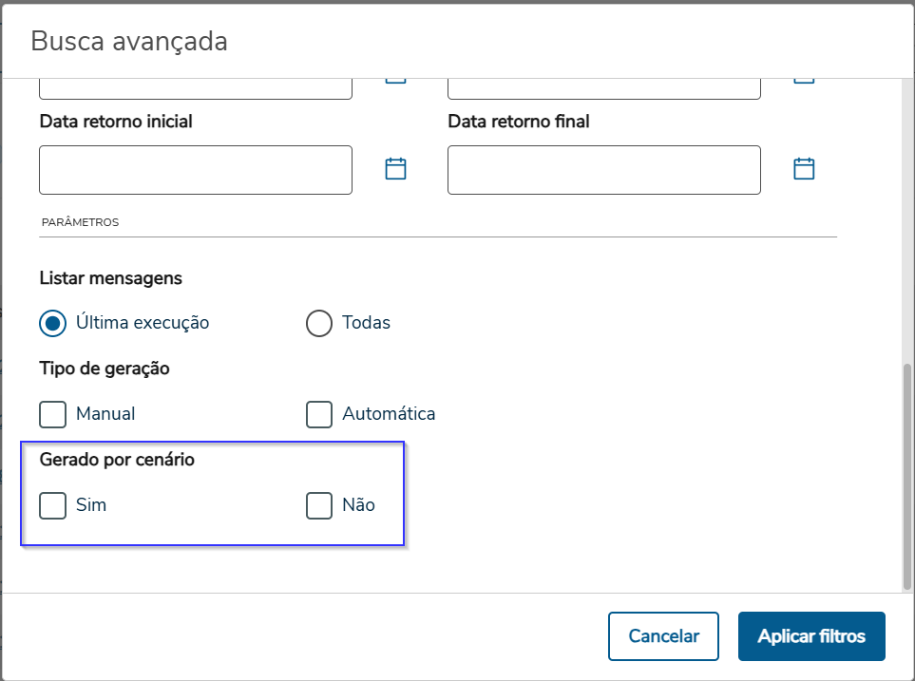Image resolution: width=915 pixels, height=681 pixels.
Task: Enable the Sim option under Gerado por cenário
Action: (52, 505)
